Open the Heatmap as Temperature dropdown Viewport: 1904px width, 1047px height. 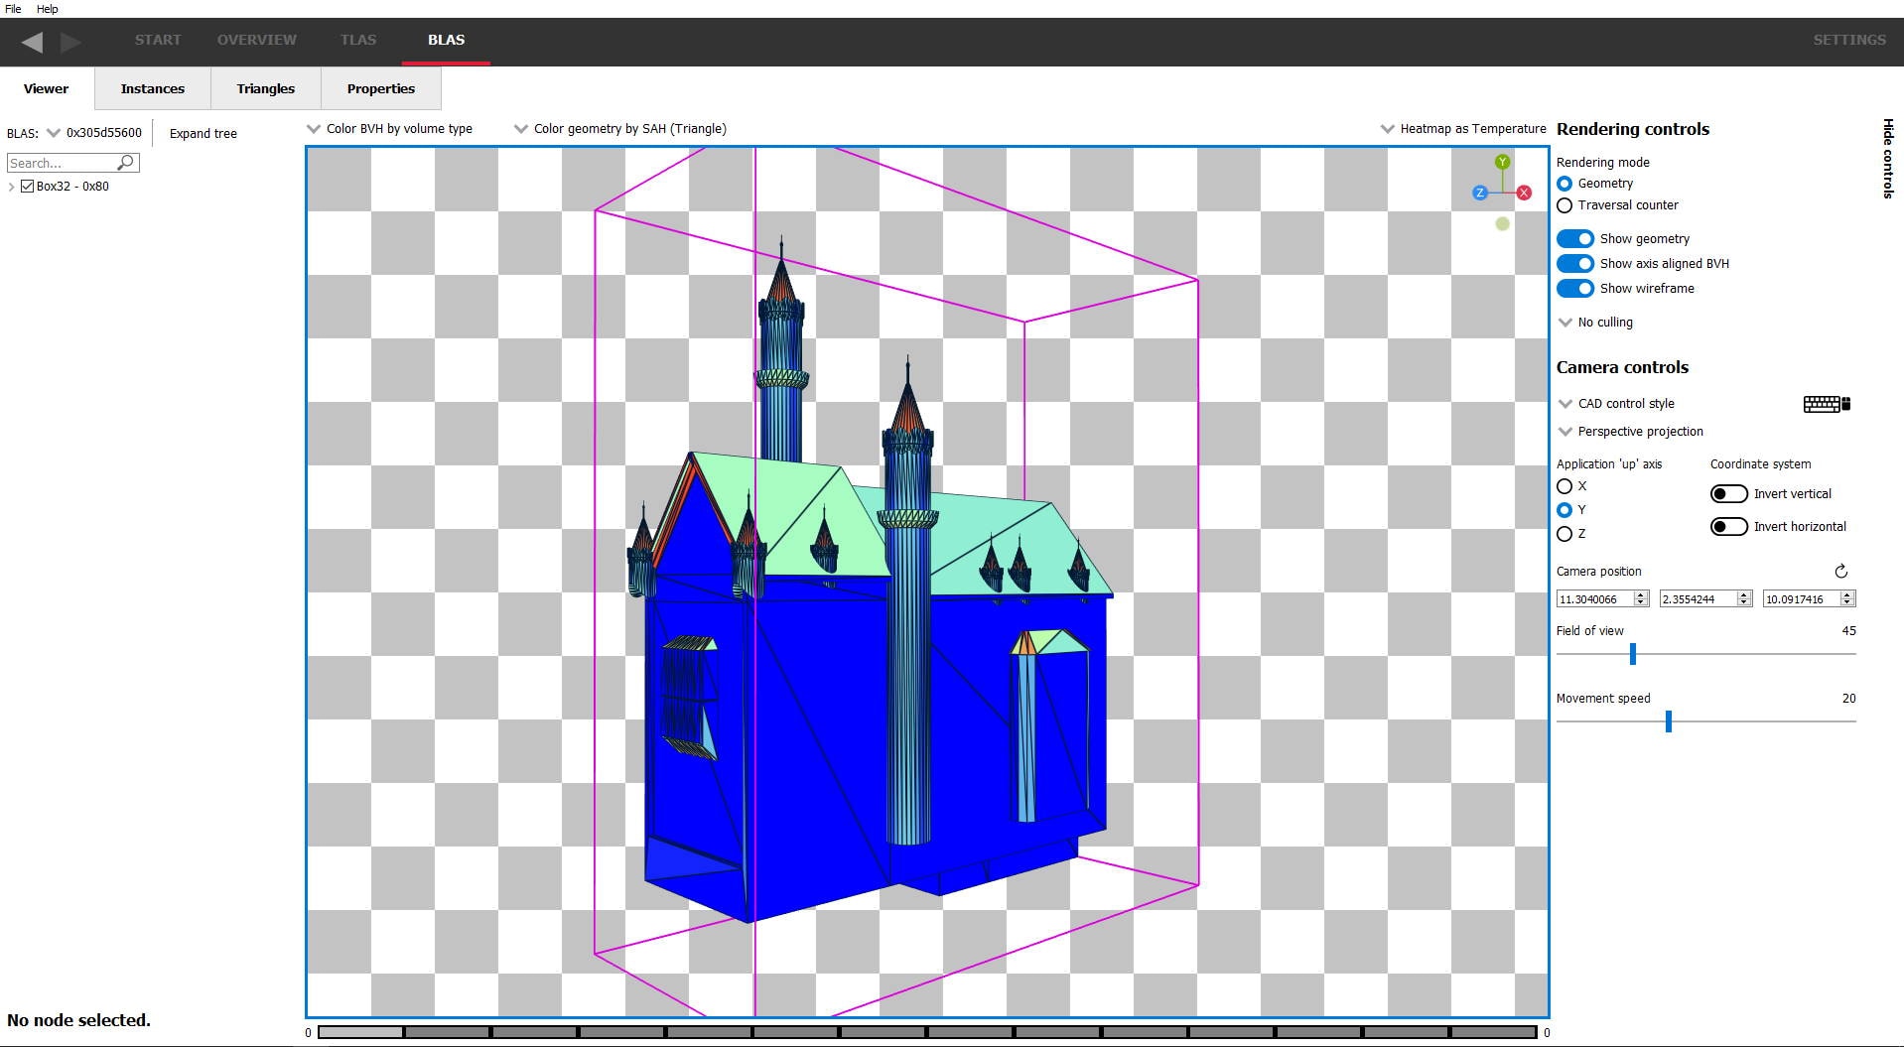tap(1463, 129)
